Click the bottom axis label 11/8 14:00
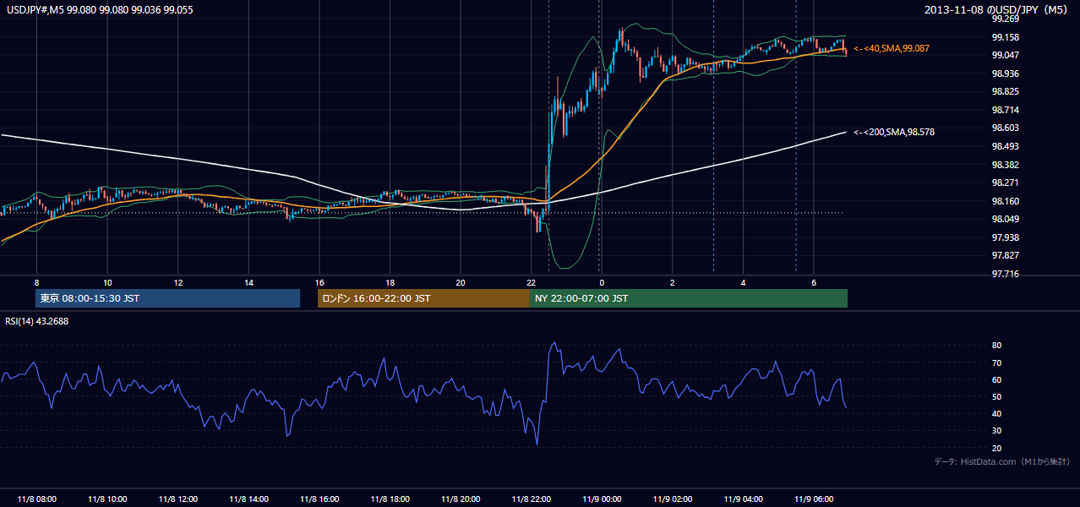1080x507 pixels. coord(248,499)
